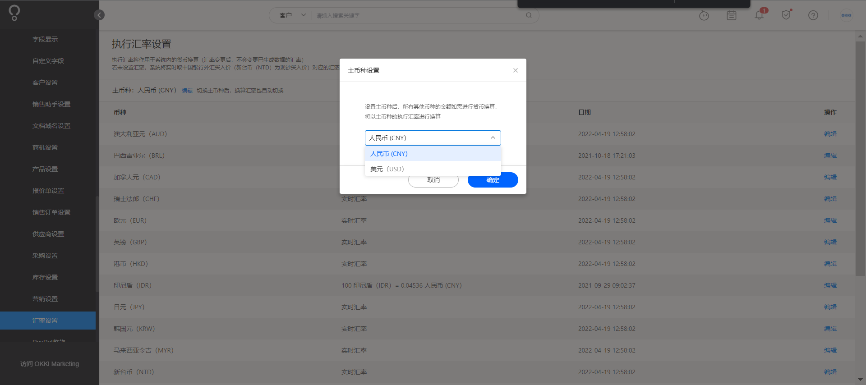Close the 主币种设置 dialog
Screen dimensions: 866x385
515,70
